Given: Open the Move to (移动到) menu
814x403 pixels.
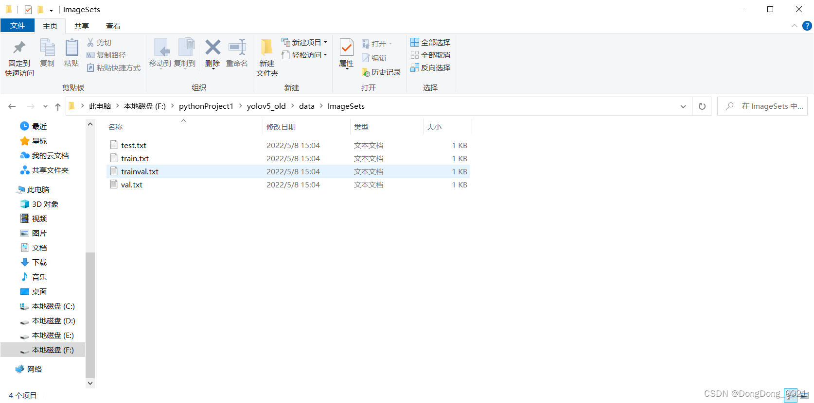Looking at the screenshot, I should click(x=160, y=53).
